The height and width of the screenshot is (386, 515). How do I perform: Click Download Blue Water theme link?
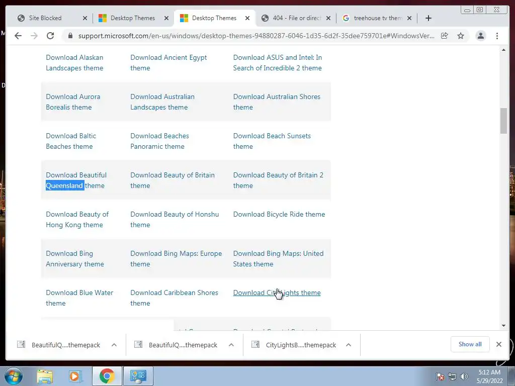(x=79, y=298)
